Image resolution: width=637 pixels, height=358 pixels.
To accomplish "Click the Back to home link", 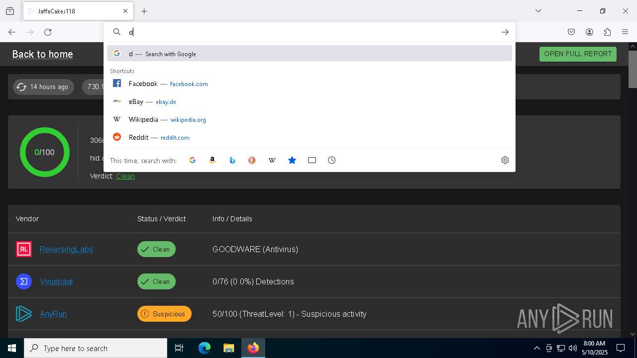I will (42, 54).
